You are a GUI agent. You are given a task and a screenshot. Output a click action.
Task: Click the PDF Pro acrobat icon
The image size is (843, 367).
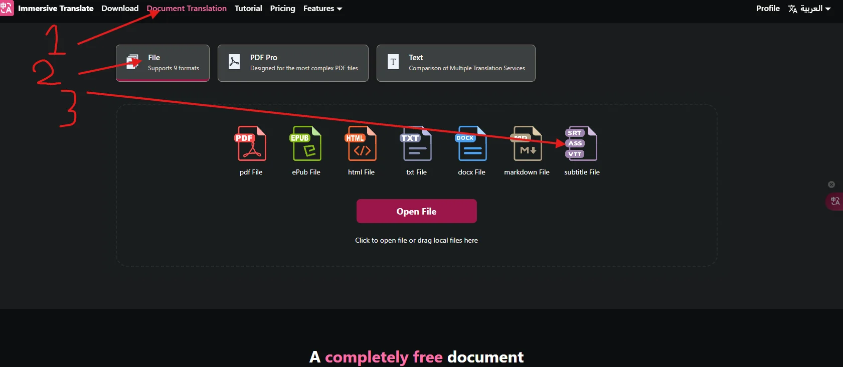234,62
